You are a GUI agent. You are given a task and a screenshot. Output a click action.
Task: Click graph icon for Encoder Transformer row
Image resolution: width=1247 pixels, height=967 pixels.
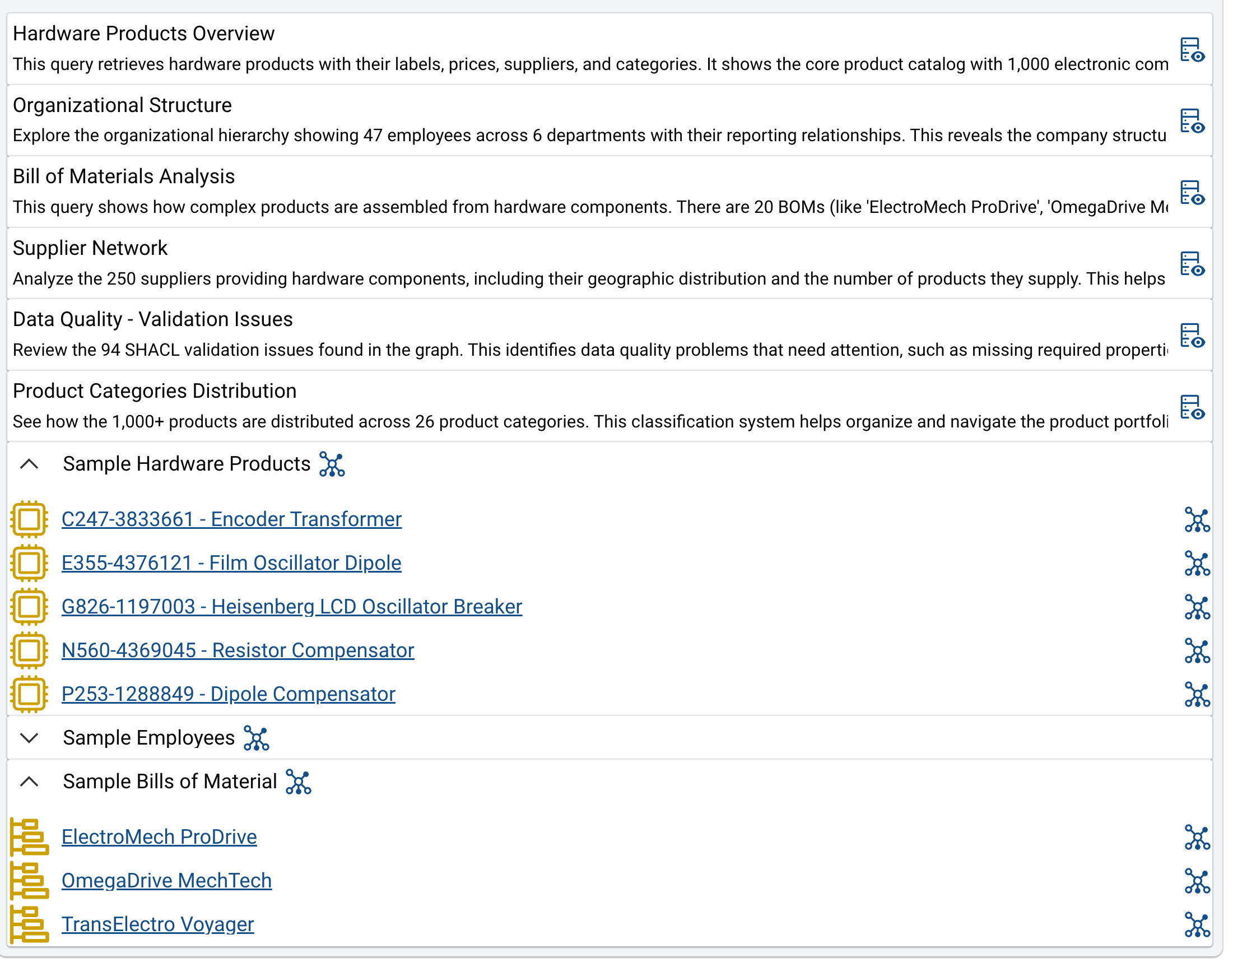click(x=1197, y=520)
